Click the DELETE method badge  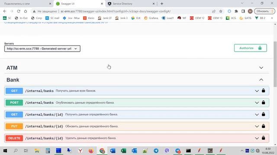pos(14,138)
